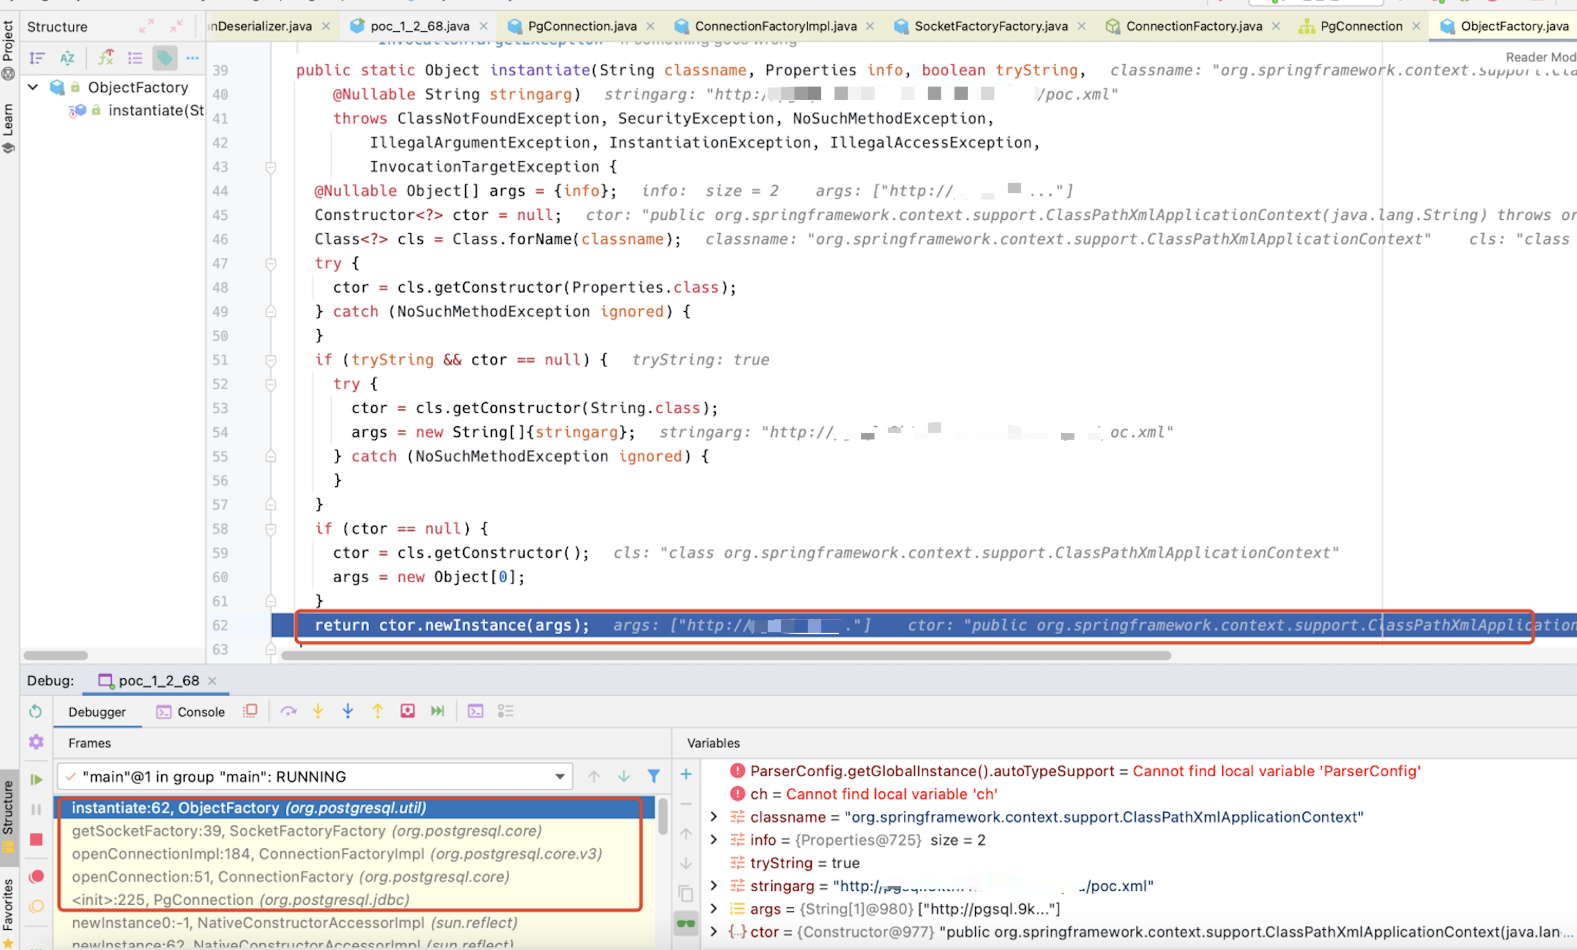1577x950 pixels.
Task: Click the frames filter funnel icon
Action: click(653, 776)
